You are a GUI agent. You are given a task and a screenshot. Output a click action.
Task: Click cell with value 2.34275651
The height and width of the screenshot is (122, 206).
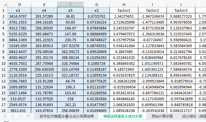pos(124,16)
